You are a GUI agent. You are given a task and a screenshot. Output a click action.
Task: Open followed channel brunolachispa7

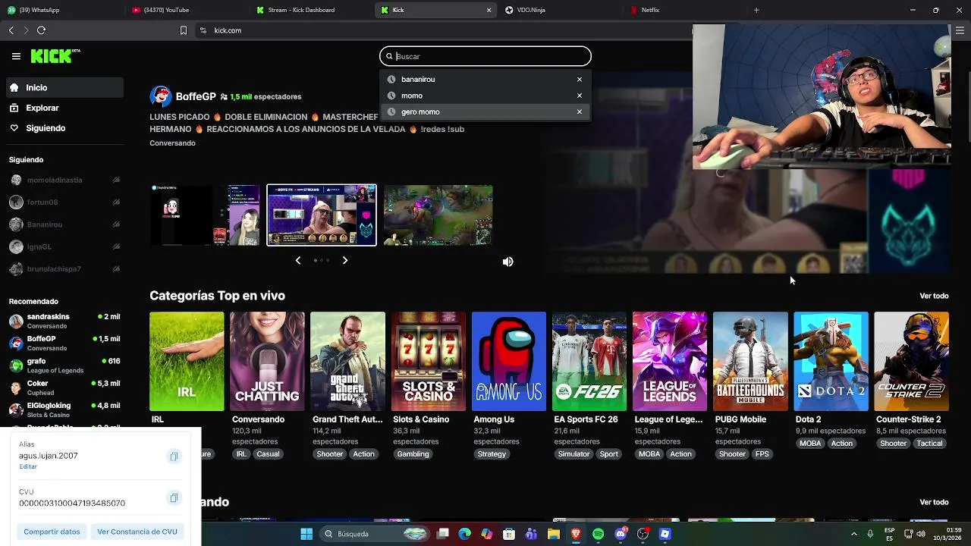(64, 269)
